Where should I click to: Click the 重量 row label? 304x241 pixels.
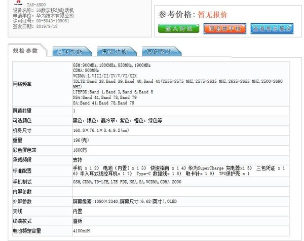point(17,140)
